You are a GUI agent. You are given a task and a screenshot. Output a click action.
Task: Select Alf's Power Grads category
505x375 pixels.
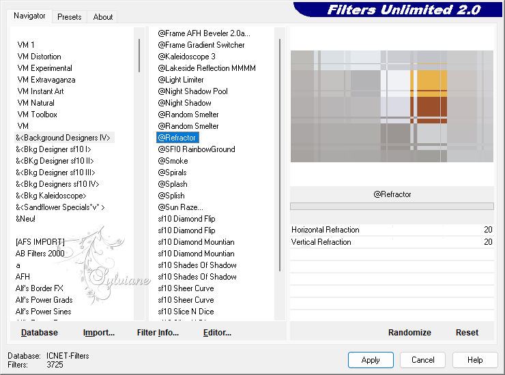pos(44,300)
